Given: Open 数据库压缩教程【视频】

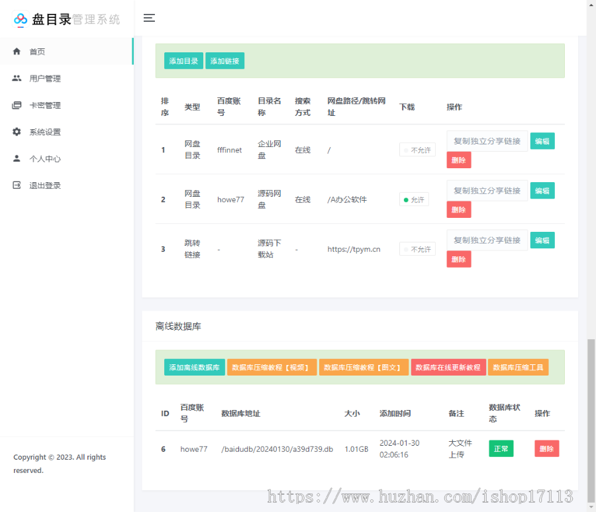Looking at the screenshot, I should coord(272,367).
